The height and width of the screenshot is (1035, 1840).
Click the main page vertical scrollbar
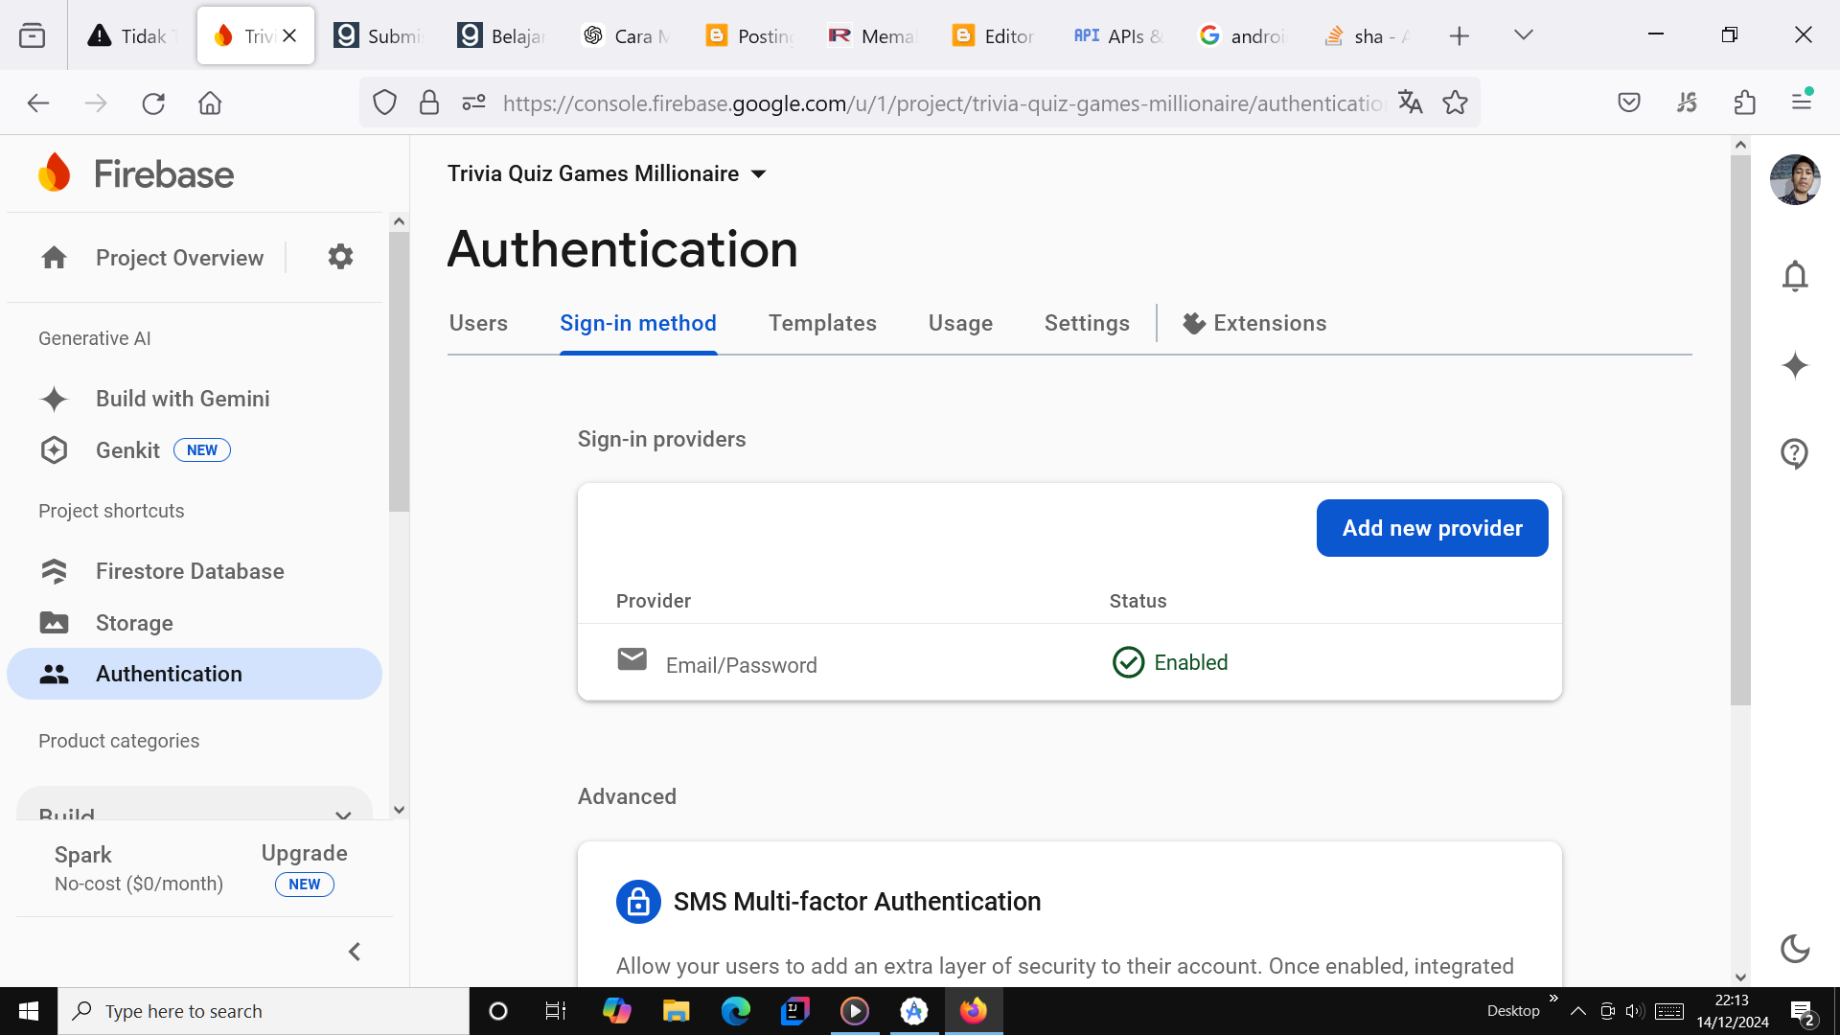tap(1740, 430)
